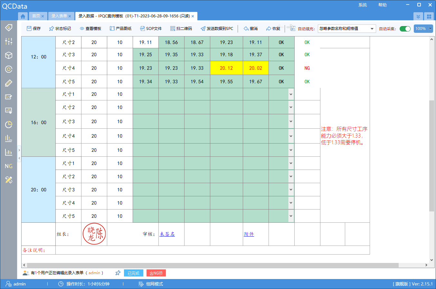
Task: Close the 录入表单 tab
Action: [70, 16]
